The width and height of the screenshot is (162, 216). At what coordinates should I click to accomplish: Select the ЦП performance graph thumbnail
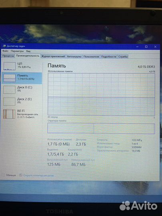click(10, 66)
